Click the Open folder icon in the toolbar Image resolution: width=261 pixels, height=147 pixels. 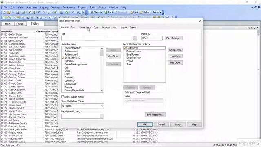pos(9,13)
